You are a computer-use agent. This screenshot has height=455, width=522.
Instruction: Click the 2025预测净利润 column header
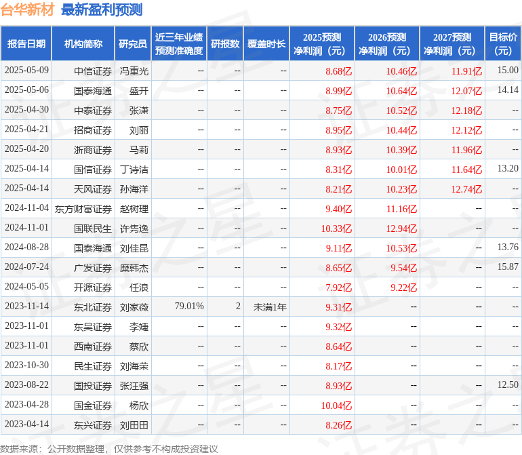click(x=322, y=44)
